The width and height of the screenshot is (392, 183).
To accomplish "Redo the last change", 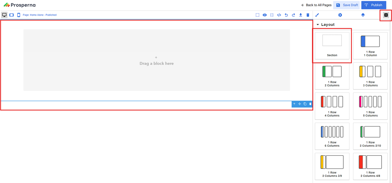I will tap(293, 15).
